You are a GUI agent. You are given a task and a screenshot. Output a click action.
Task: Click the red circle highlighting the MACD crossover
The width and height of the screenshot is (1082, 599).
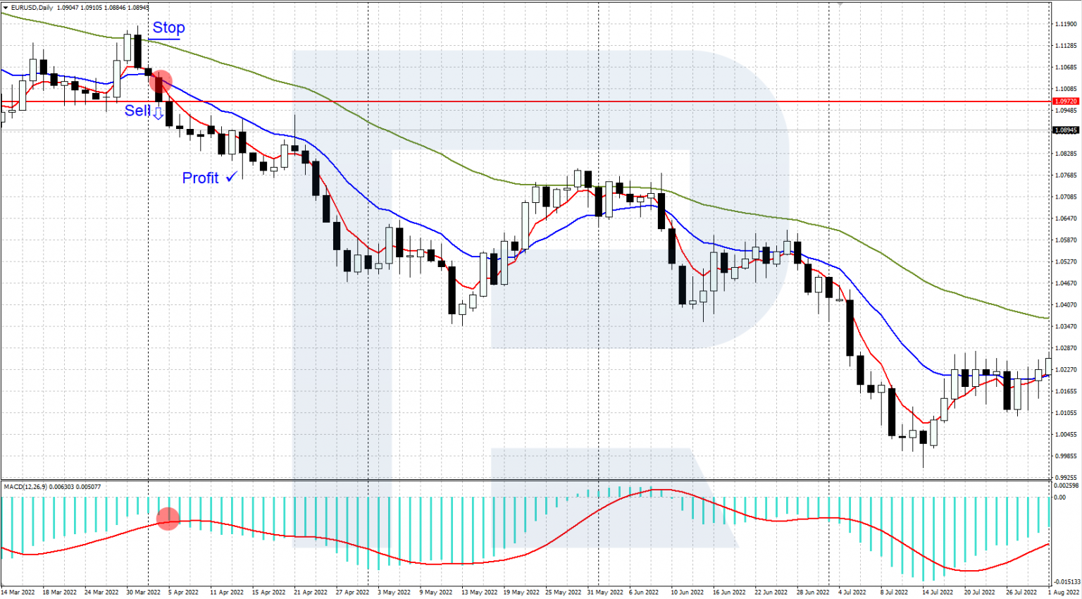click(168, 519)
